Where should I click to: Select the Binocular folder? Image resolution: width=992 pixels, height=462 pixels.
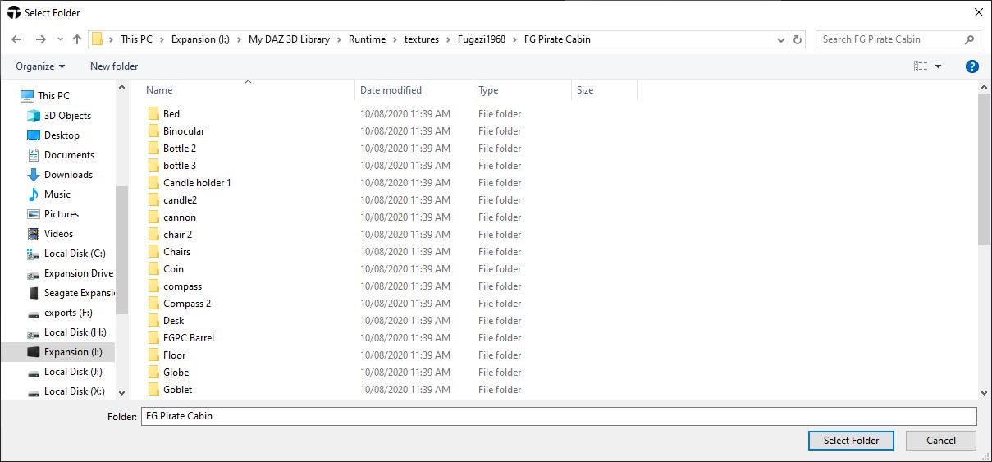184,131
